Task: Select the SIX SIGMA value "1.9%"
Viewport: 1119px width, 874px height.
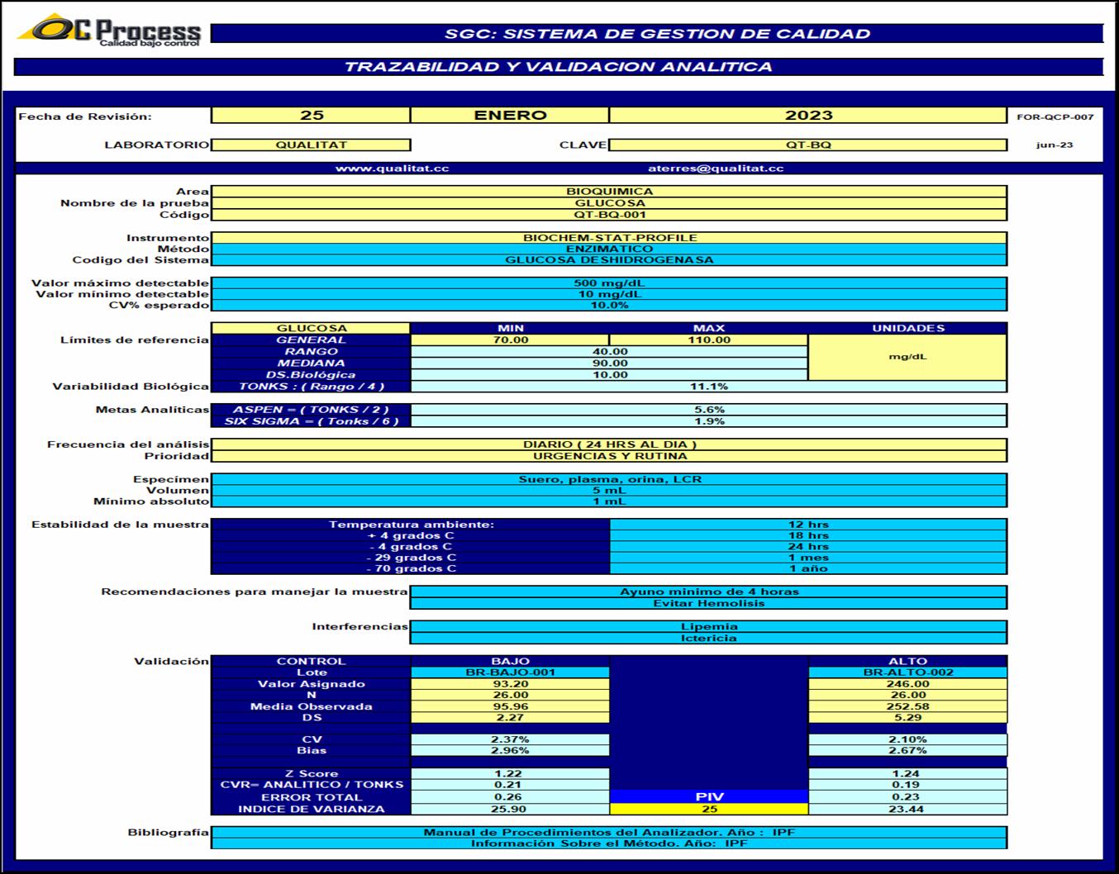Action: (x=708, y=420)
